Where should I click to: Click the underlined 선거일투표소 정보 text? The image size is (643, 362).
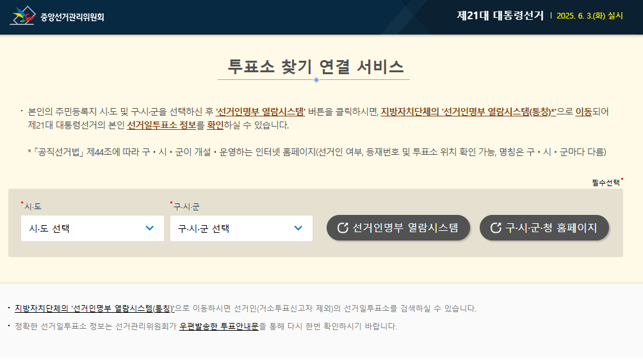click(x=161, y=125)
